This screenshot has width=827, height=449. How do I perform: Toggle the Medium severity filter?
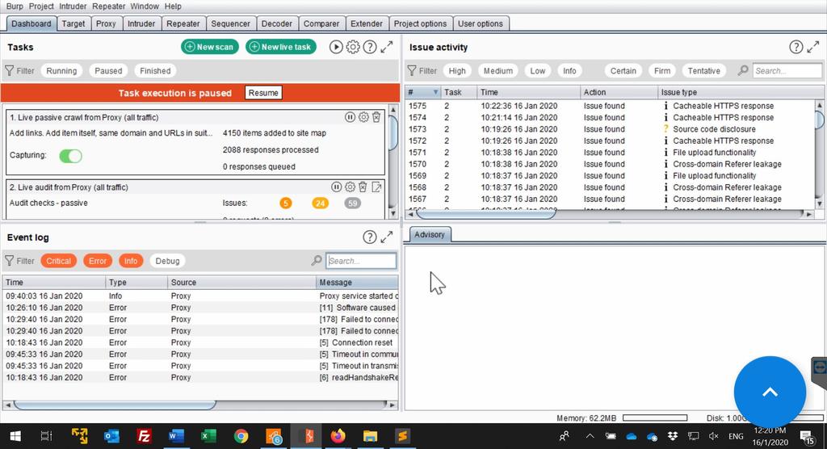497,71
